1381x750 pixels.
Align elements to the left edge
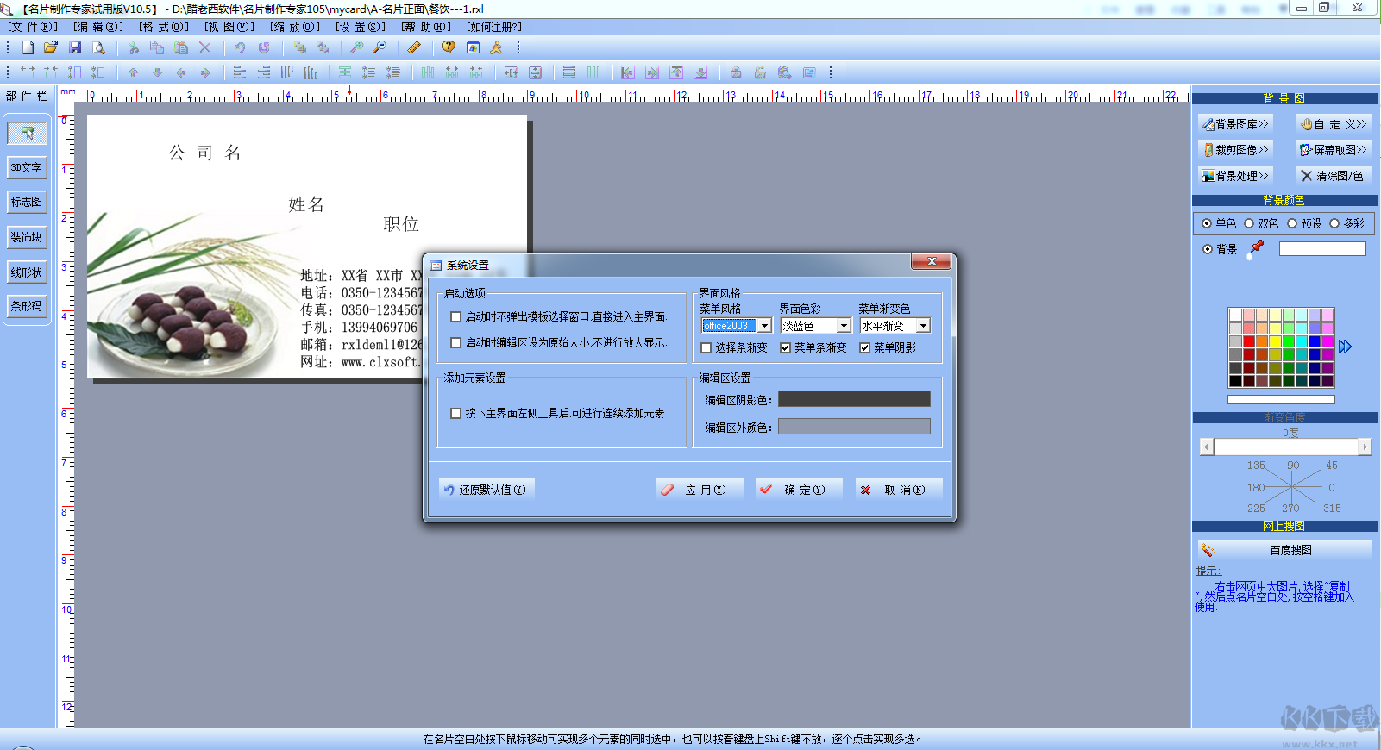(x=240, y=73)
